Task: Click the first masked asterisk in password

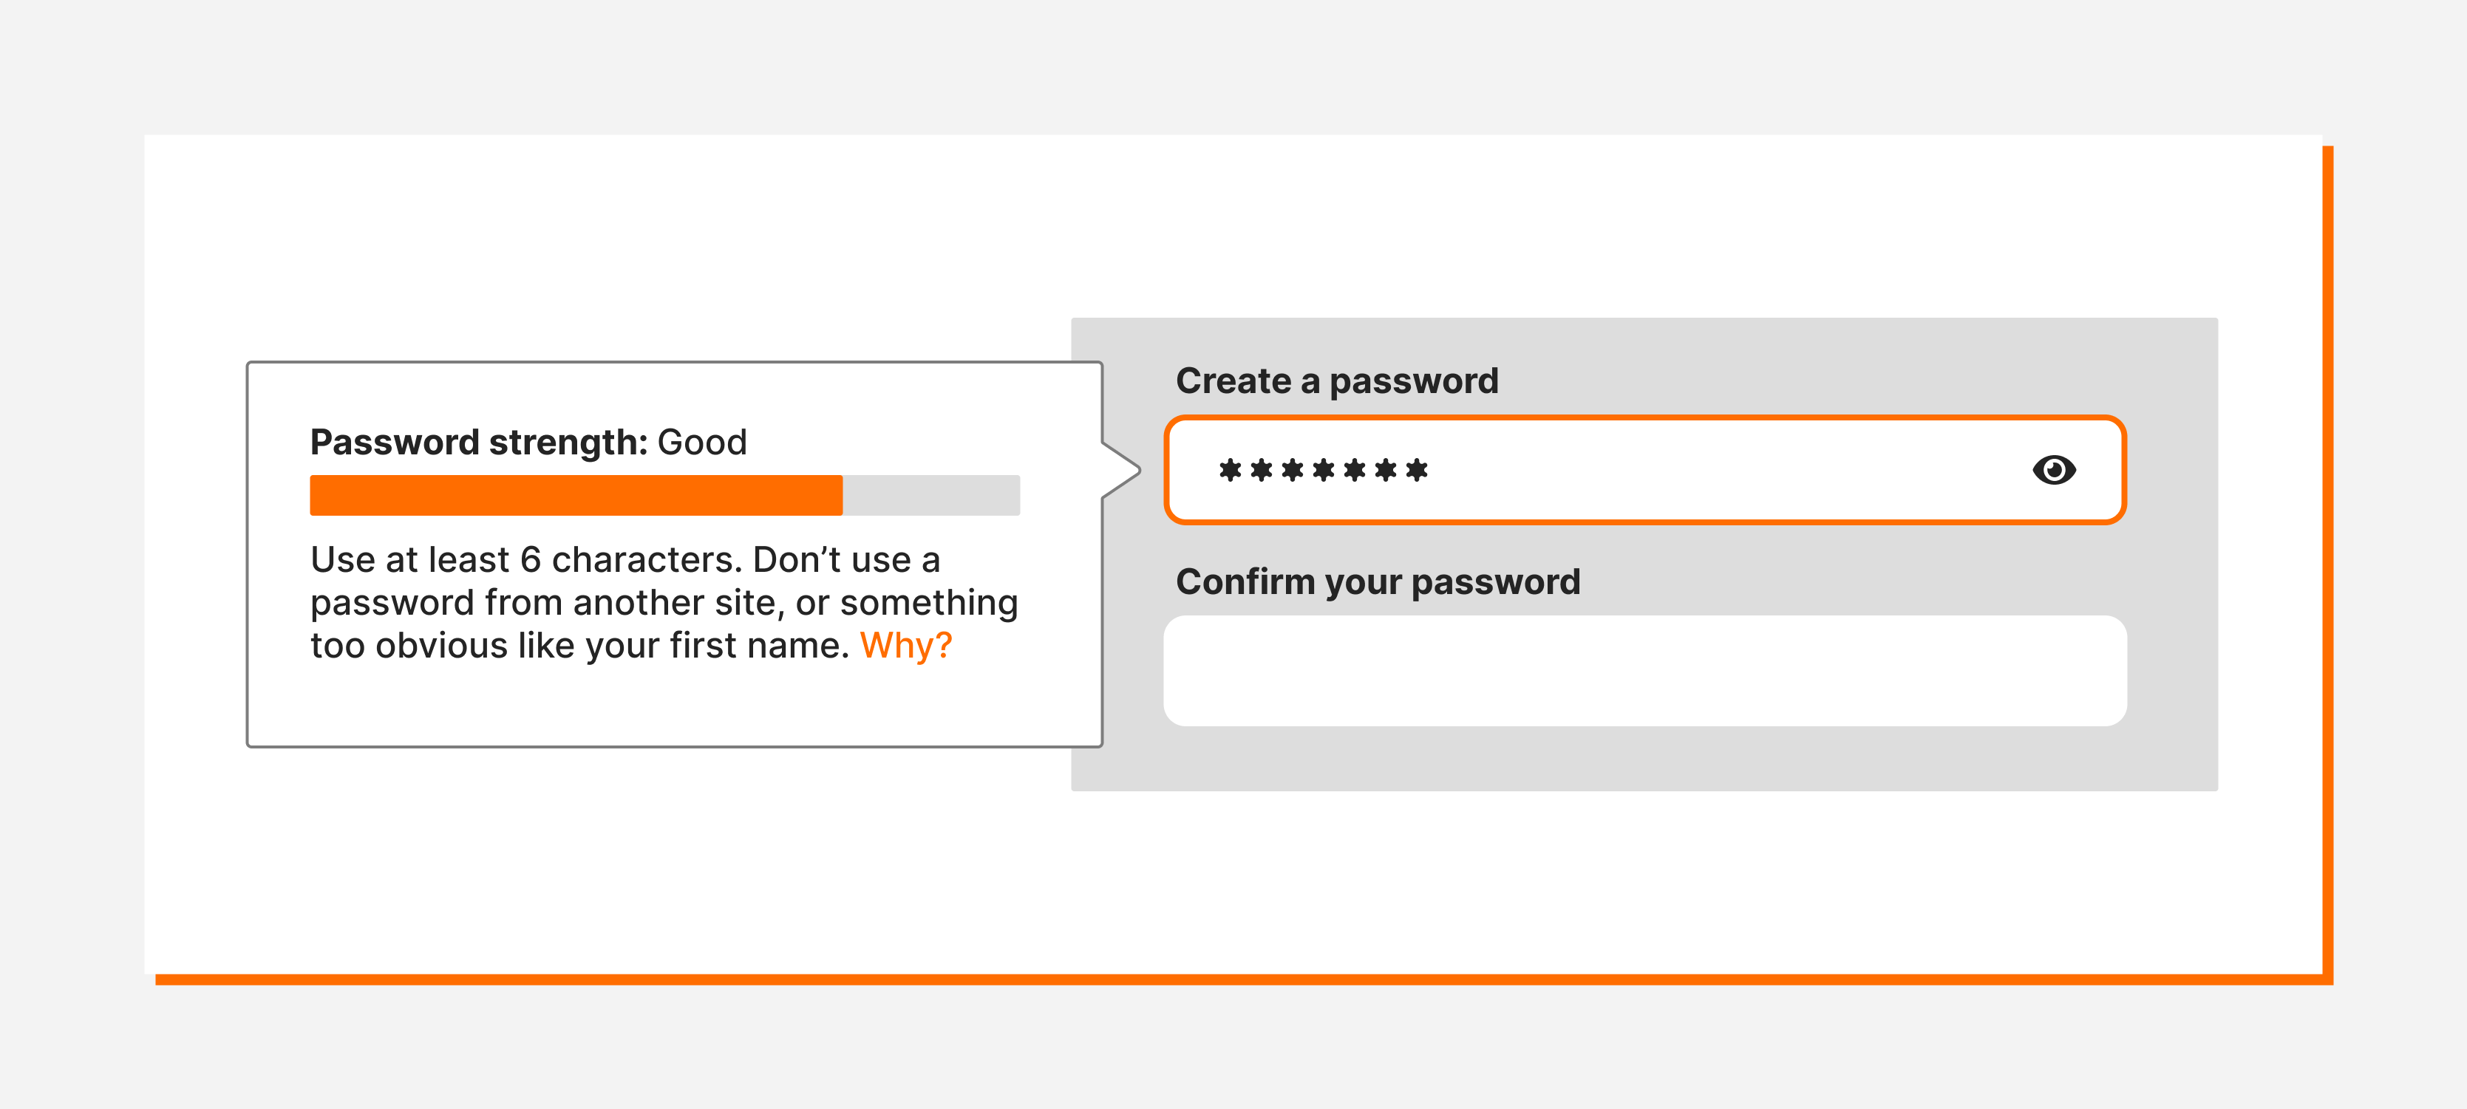Action: tap(1230, 470)
